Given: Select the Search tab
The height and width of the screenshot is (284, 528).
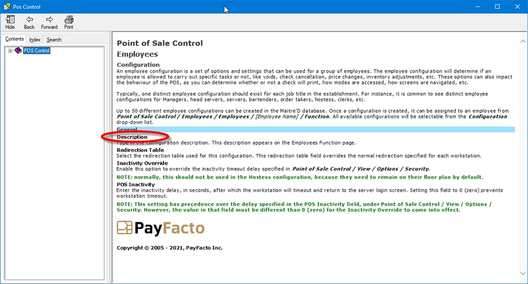Looking at the screenshot, I should [54, 40].
